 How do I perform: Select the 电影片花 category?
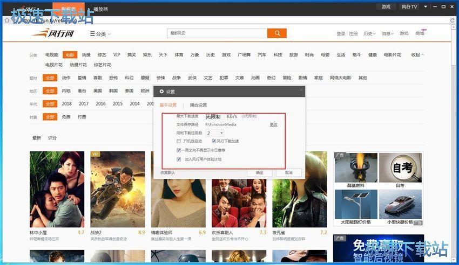392,54
